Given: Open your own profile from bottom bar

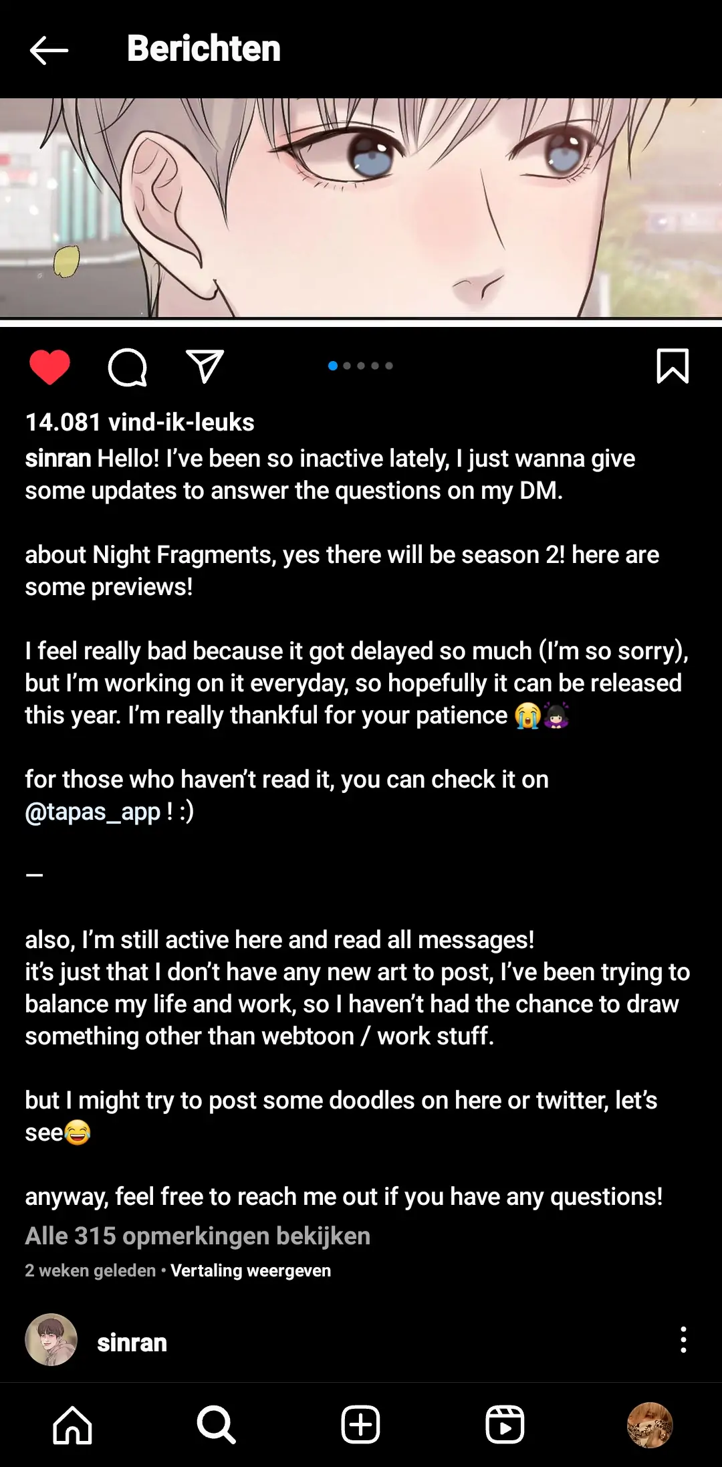Looking at the screenshot, I should pyautogui.click(x=649, y=1425).
